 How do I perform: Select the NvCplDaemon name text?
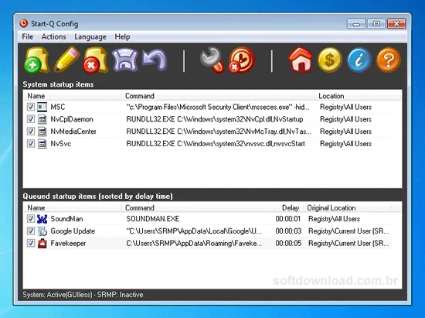72,119
